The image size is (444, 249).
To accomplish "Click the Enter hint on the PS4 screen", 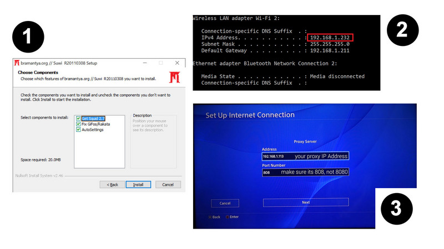I will click(232, 217).
